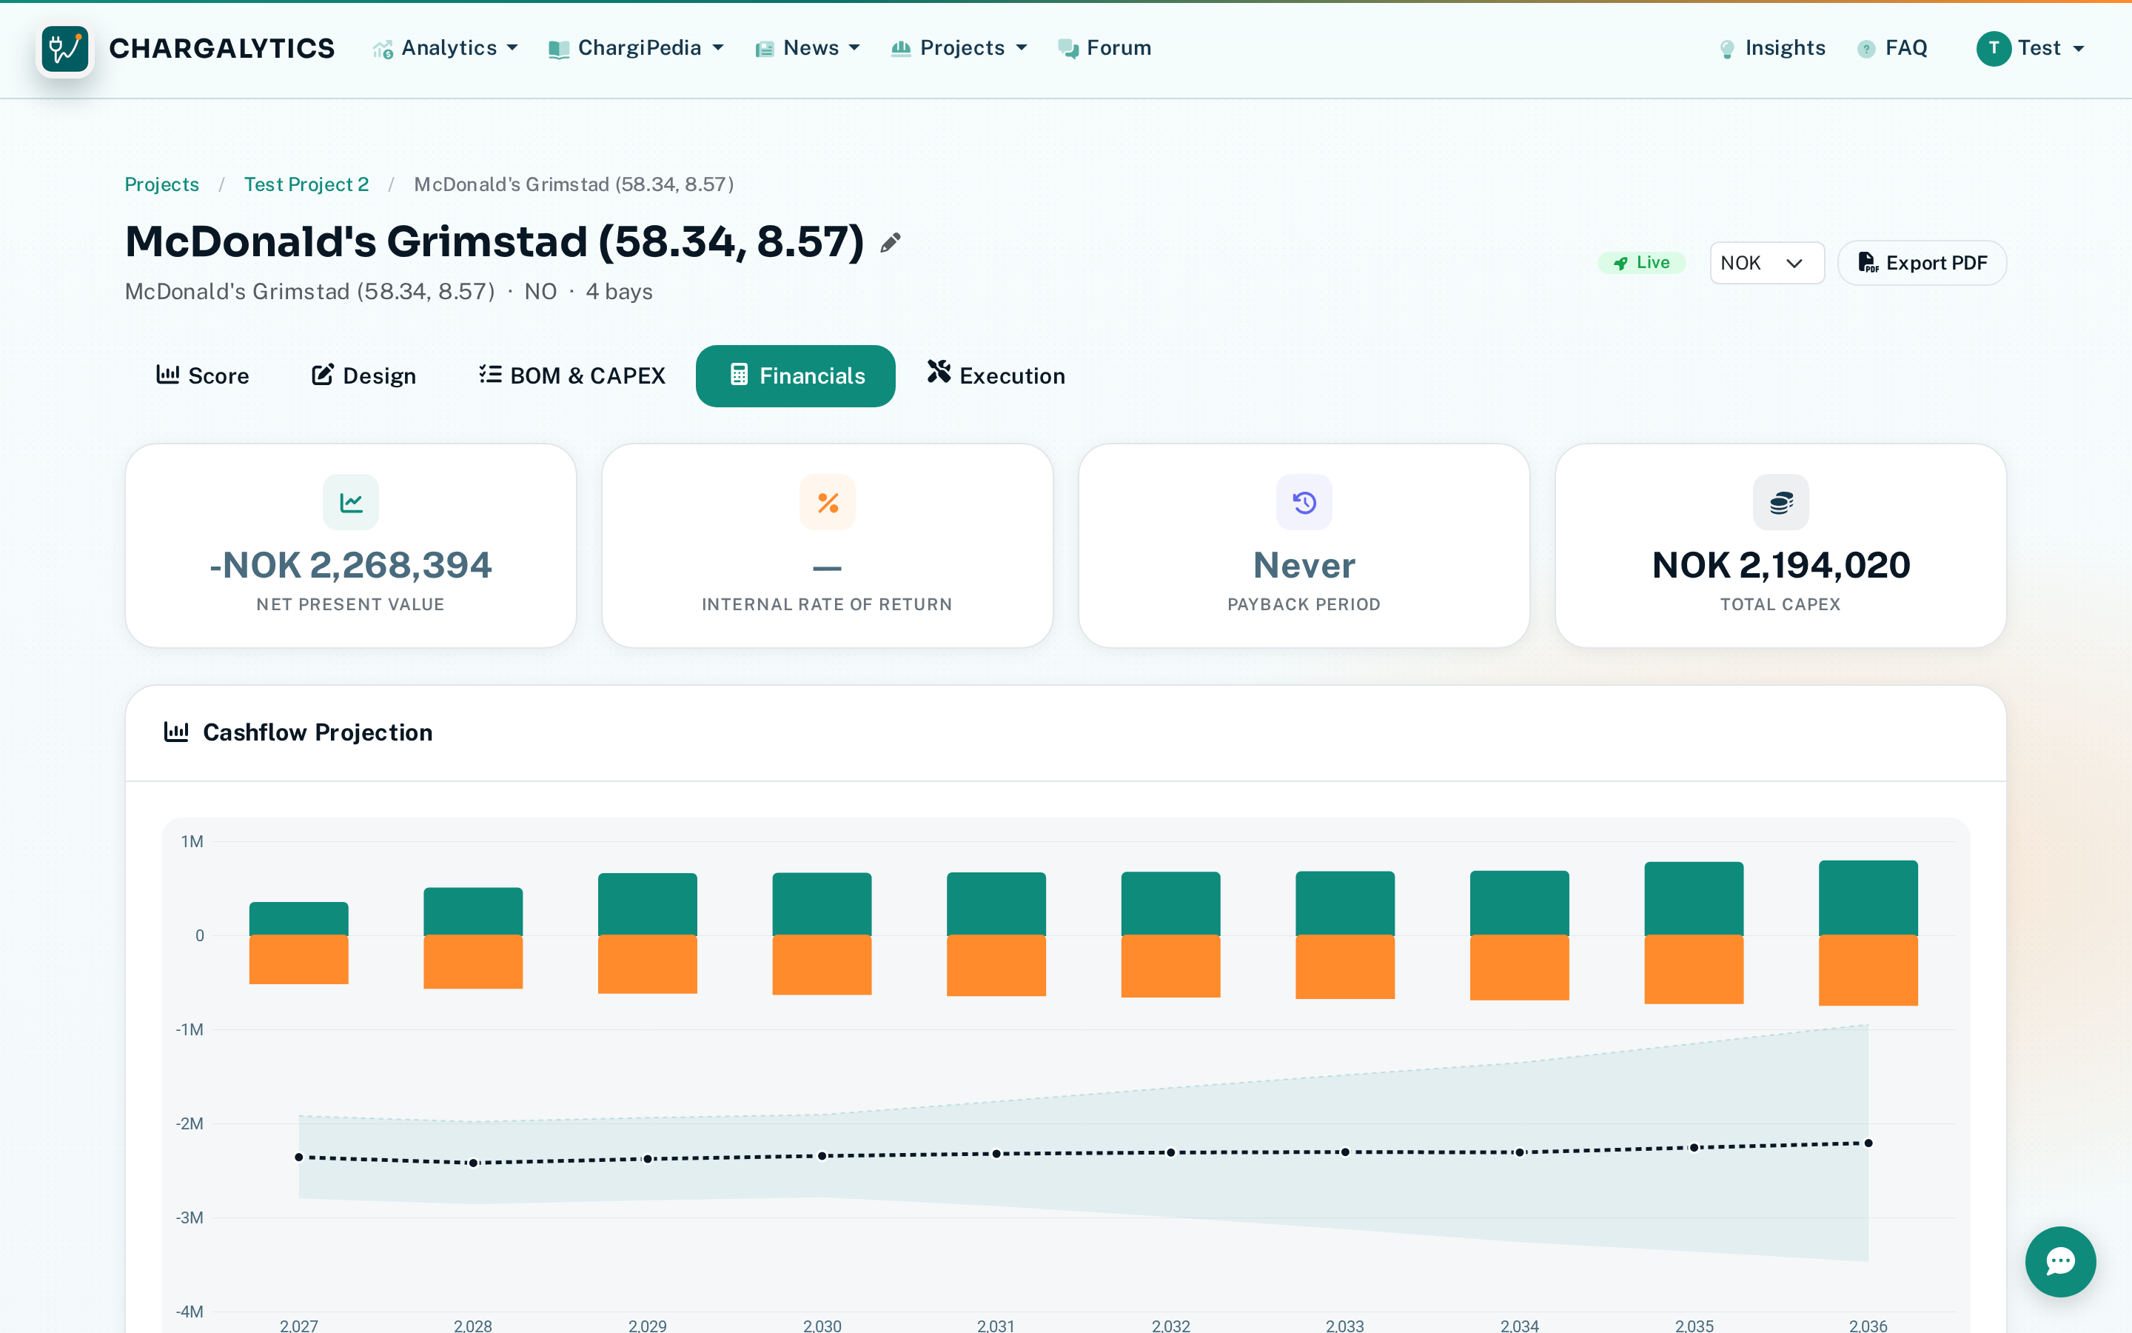Go to Test Project 2 breadcrumb
The height and width of the screenshot is (1333, 2132).
[x=306, y=184]
